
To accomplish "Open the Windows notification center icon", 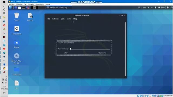I will coord(4,93).
